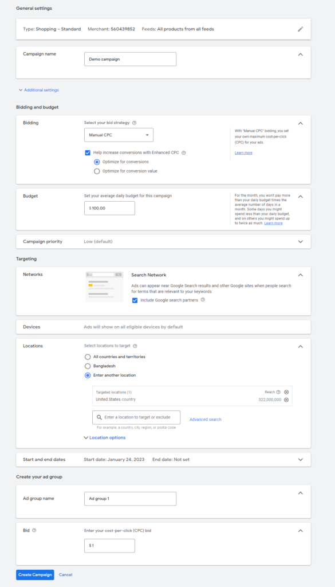Click help icon next to search partners
This screenshot has width=335, height=587.
point(203,299)
